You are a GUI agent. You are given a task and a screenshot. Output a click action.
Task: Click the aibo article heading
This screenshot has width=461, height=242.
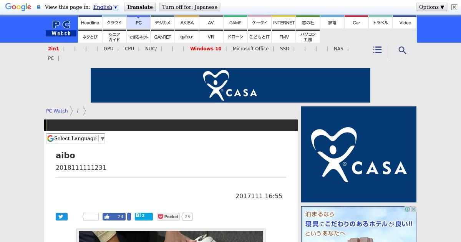65,155
